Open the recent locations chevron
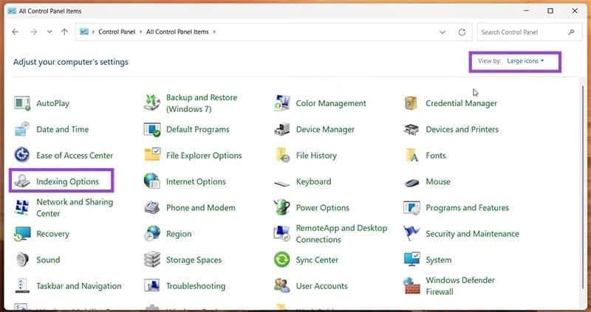 tap(49, 32)
